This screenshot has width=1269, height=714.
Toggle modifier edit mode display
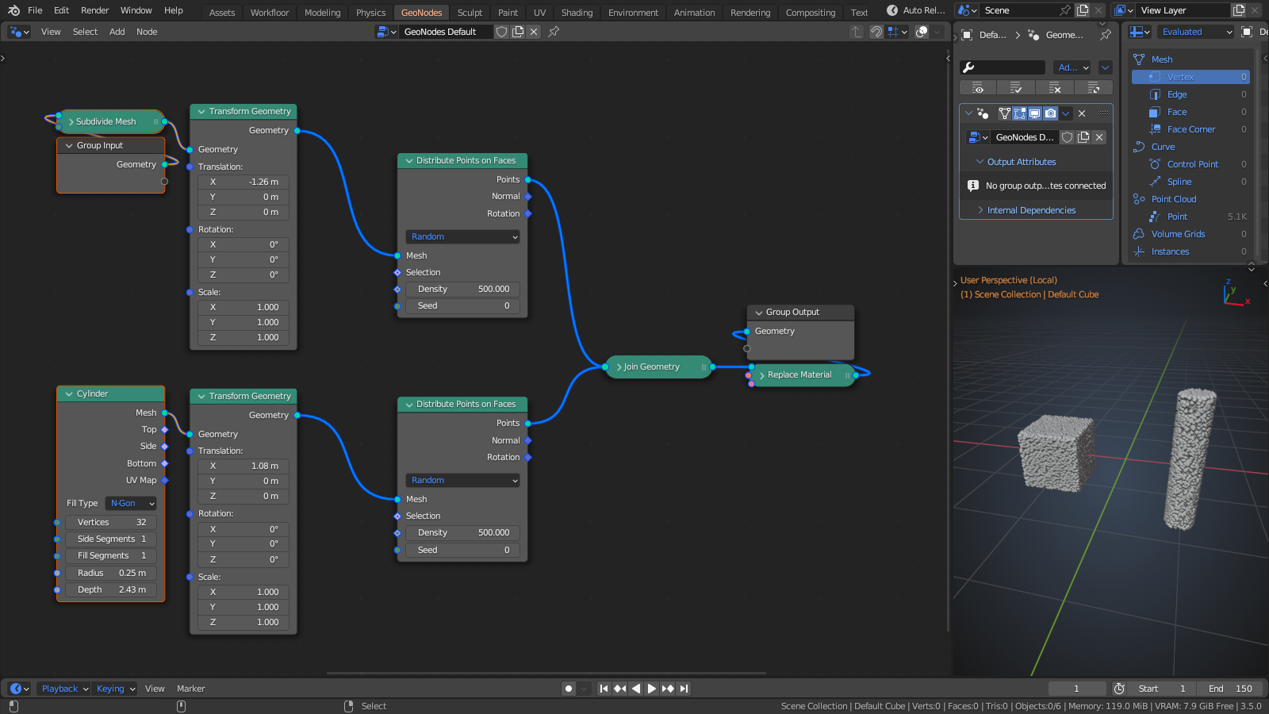(1019, 113)
